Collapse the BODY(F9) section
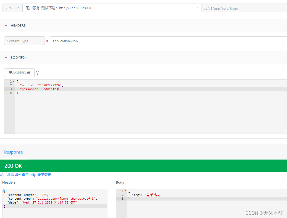Image resolution: width=287 pixels, height=218 pixels. click(6, 57)
